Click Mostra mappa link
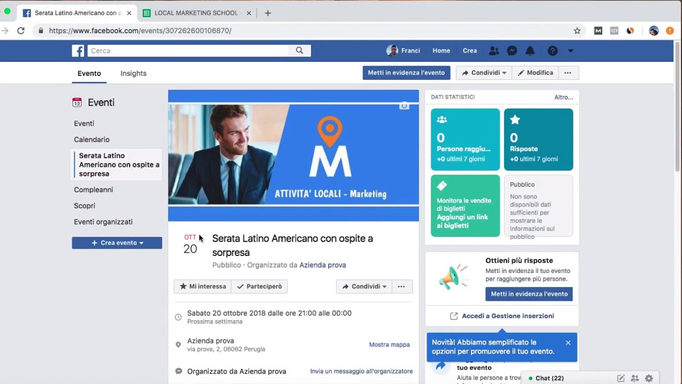 pyautogui.click(x=389, y=345)
